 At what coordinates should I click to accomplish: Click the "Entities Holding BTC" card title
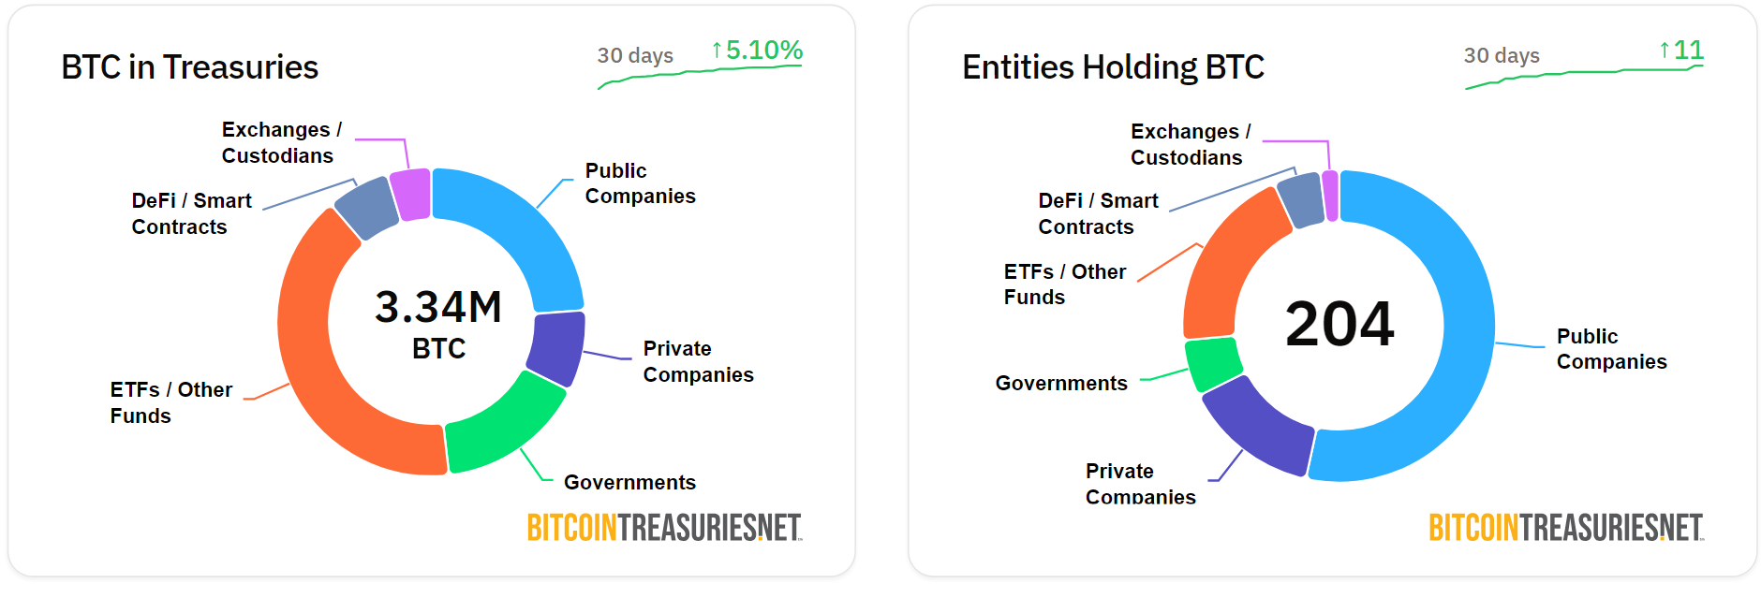[1113, 67]
